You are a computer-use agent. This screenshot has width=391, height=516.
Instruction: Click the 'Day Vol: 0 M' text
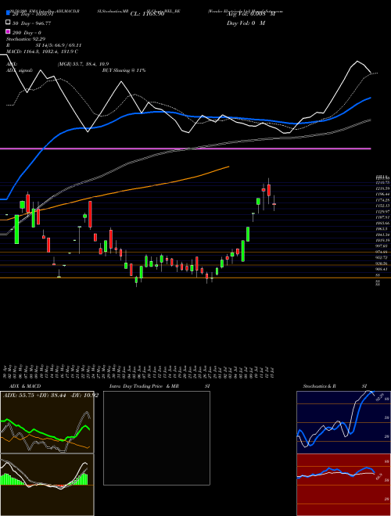pyautogui.click(x=246, y=23)
